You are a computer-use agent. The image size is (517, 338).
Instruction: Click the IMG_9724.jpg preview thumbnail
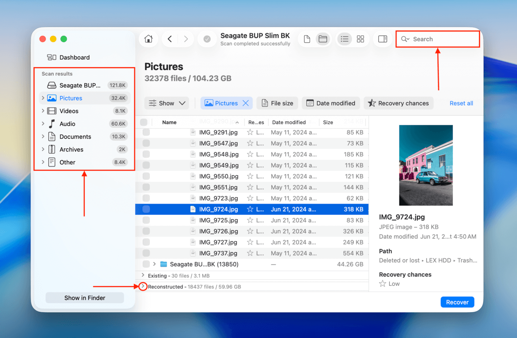pyautogui.click(x=426, y=165)
